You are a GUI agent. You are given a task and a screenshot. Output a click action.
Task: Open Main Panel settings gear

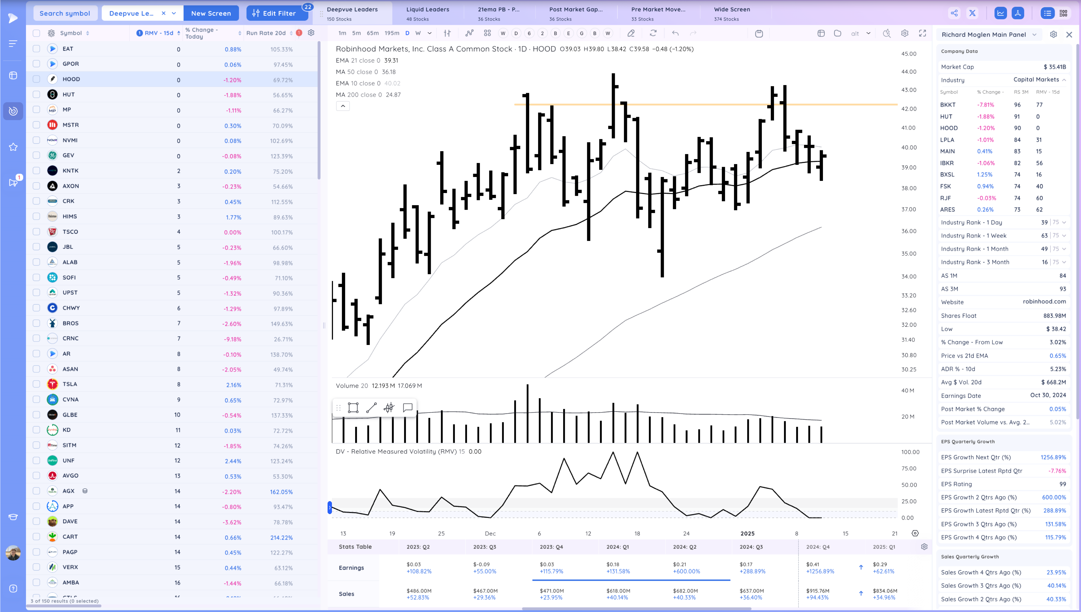pyautogui.click(x=1053, y=35)
